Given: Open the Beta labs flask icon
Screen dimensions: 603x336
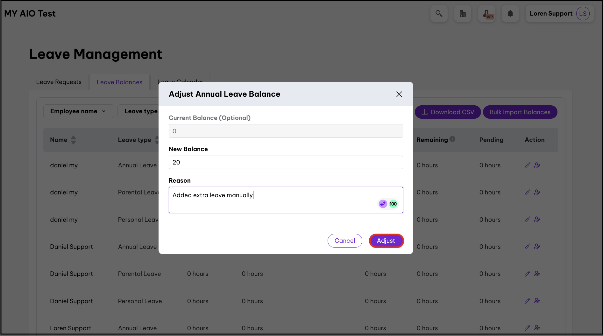Looking at the screenshot, I should tap(486, 13).
